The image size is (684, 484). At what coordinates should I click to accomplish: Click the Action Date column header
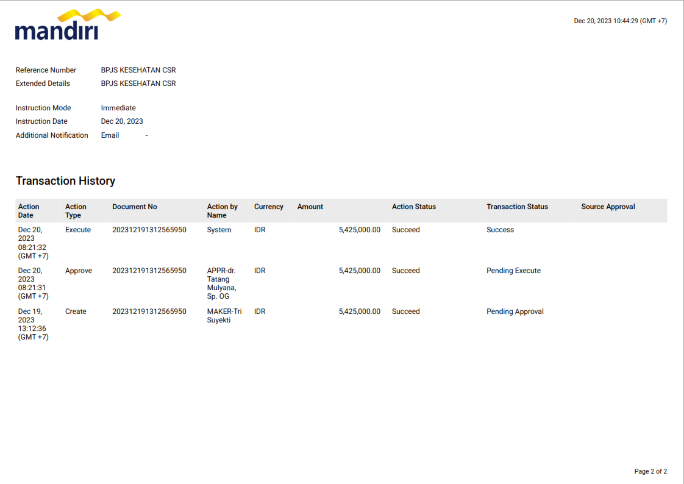[29, 211]
